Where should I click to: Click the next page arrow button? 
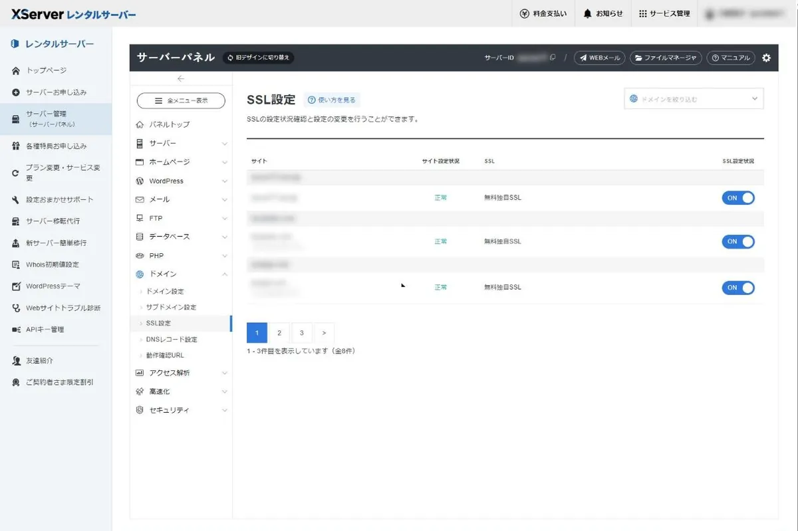pyautogui.click(x=324, y=333)
